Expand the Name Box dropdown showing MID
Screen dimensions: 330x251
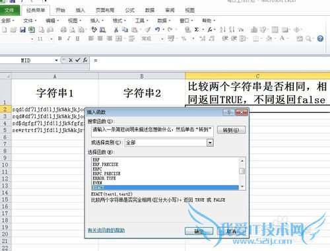coord(56,60)
